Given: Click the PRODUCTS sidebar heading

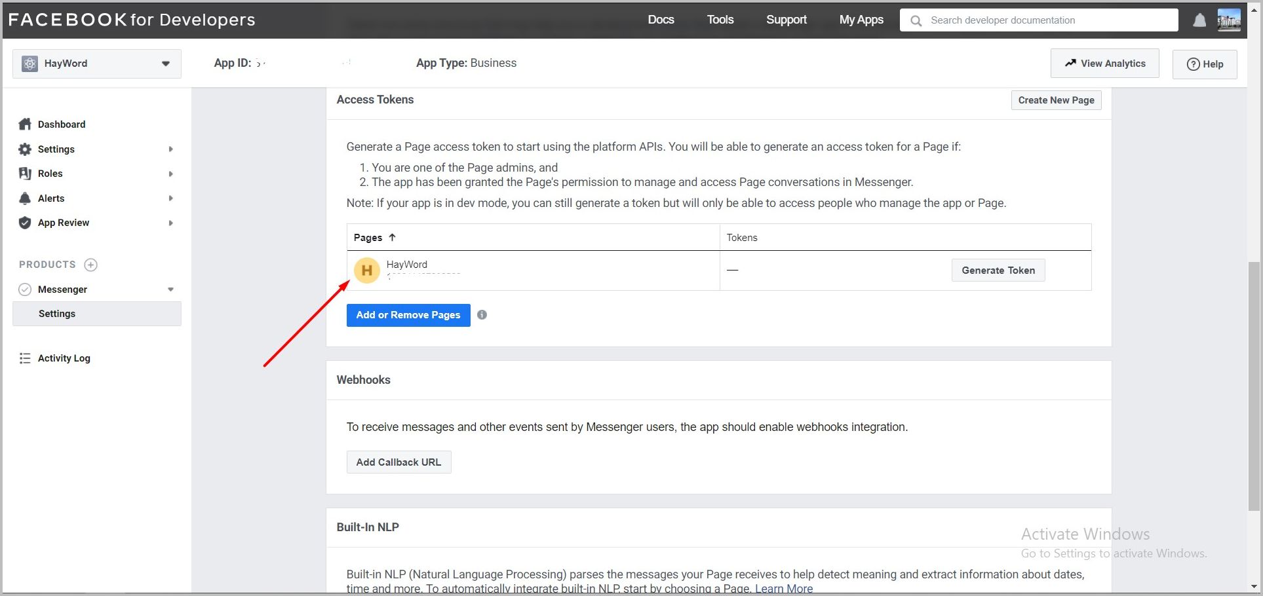Looking at the screenshot, I should (x=47, y=265).
